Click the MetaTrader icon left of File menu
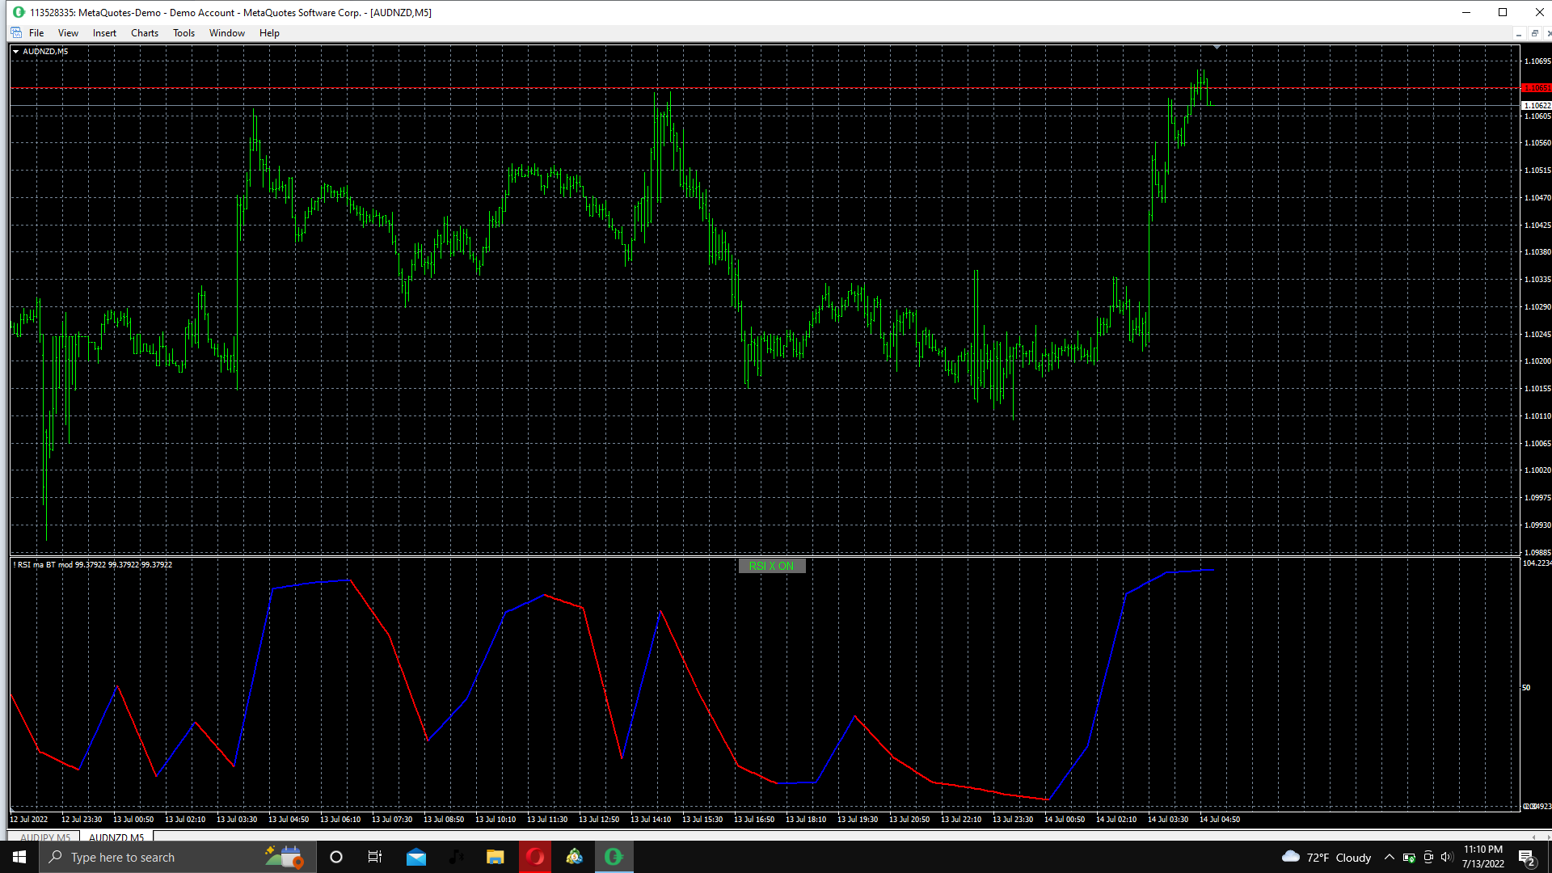Viewport: 1552px width, 873px height. (16, 33)
